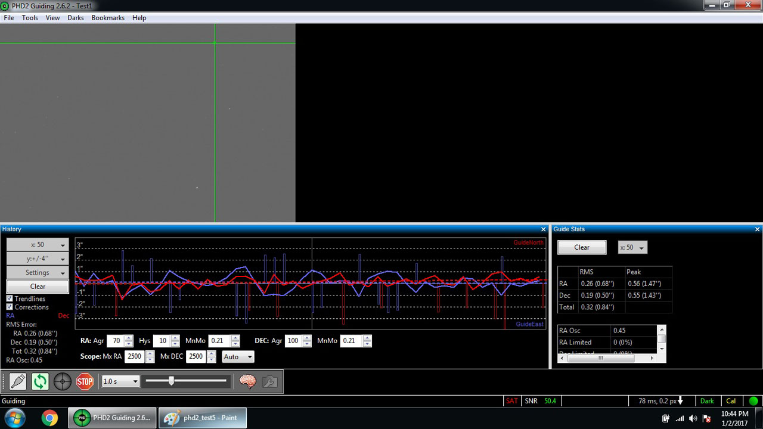The height and width of the screenshot is (429, 763).
Task: Close the History panel with X
Action: point(543,229)
